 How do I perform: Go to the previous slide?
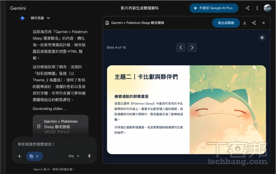pos(181,47)
